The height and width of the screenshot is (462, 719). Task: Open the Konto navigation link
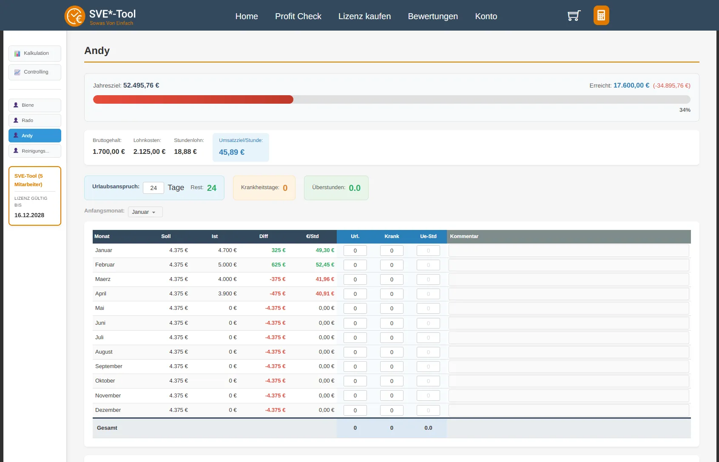tap(486, 16)
